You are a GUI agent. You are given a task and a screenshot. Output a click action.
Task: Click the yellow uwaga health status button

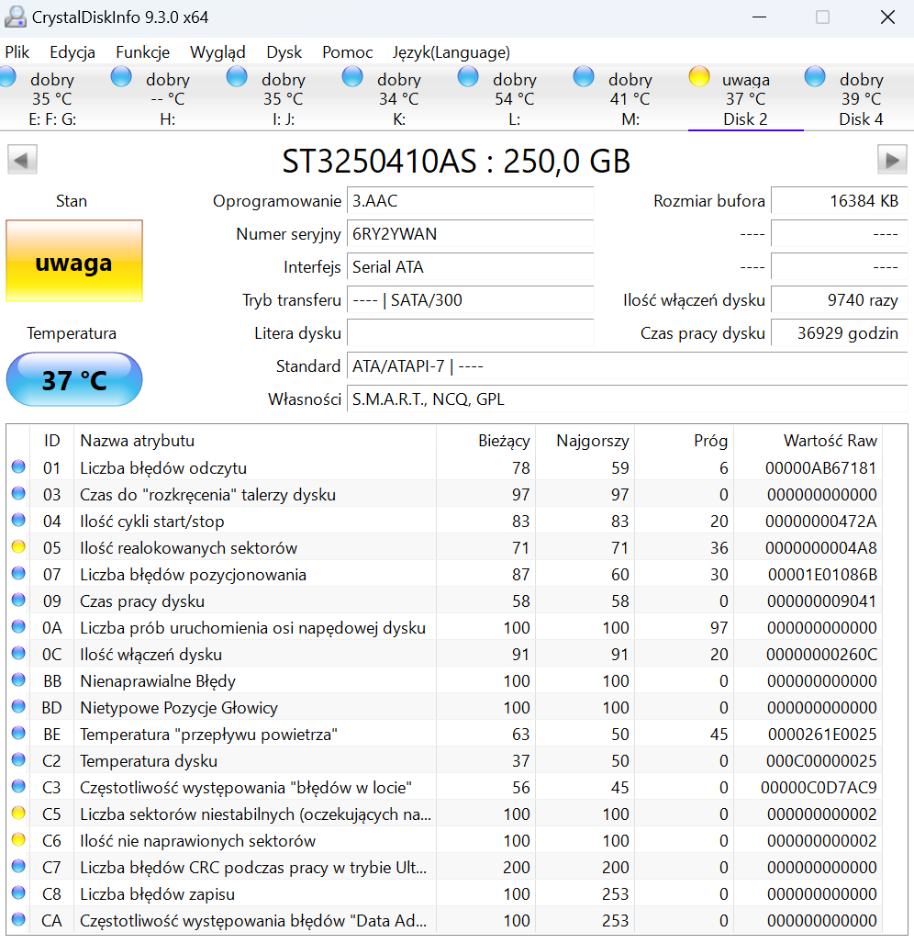(74, 263)
